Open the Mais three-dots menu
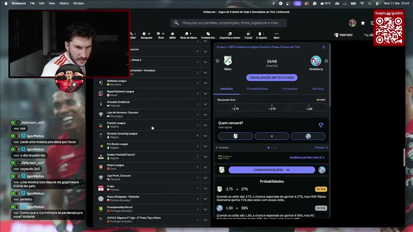 [x=276, y=35]
